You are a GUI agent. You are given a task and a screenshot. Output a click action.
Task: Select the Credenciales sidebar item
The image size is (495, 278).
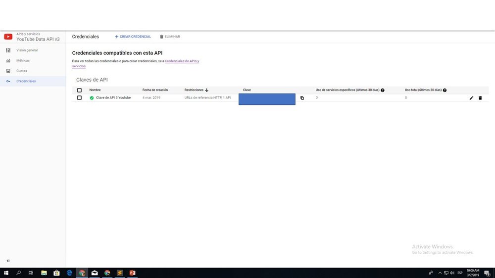pyautogui.click(x=33, y=81)
